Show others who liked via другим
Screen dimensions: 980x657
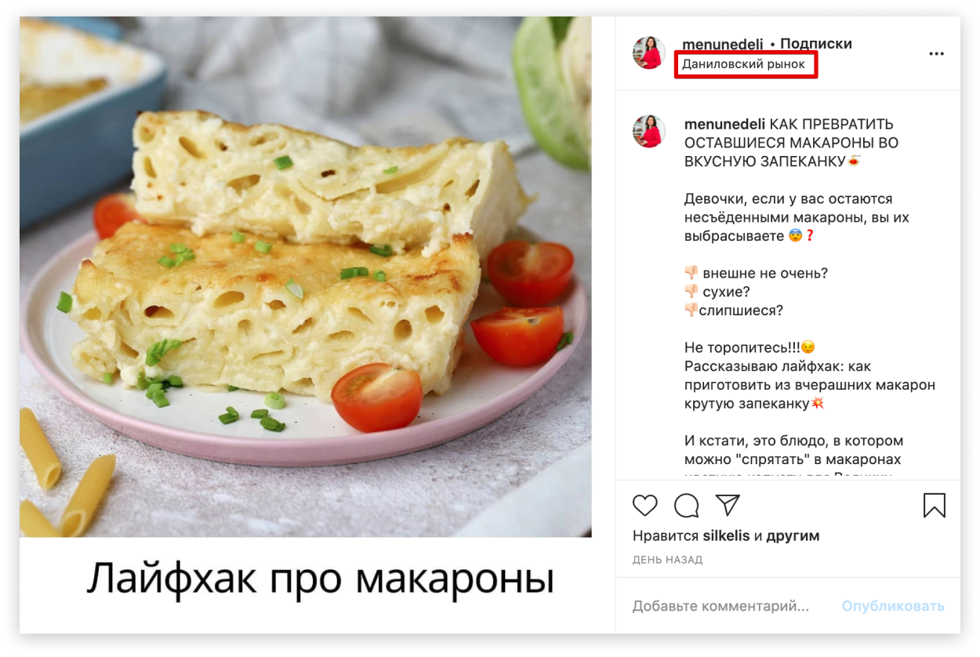pos(793,536)
